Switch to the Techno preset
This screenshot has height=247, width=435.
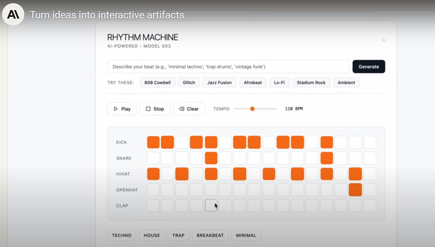(122, 235)
